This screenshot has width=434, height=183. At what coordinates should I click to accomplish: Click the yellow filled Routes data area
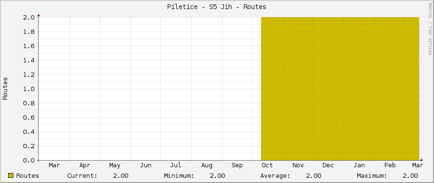(x=340, y=89)
